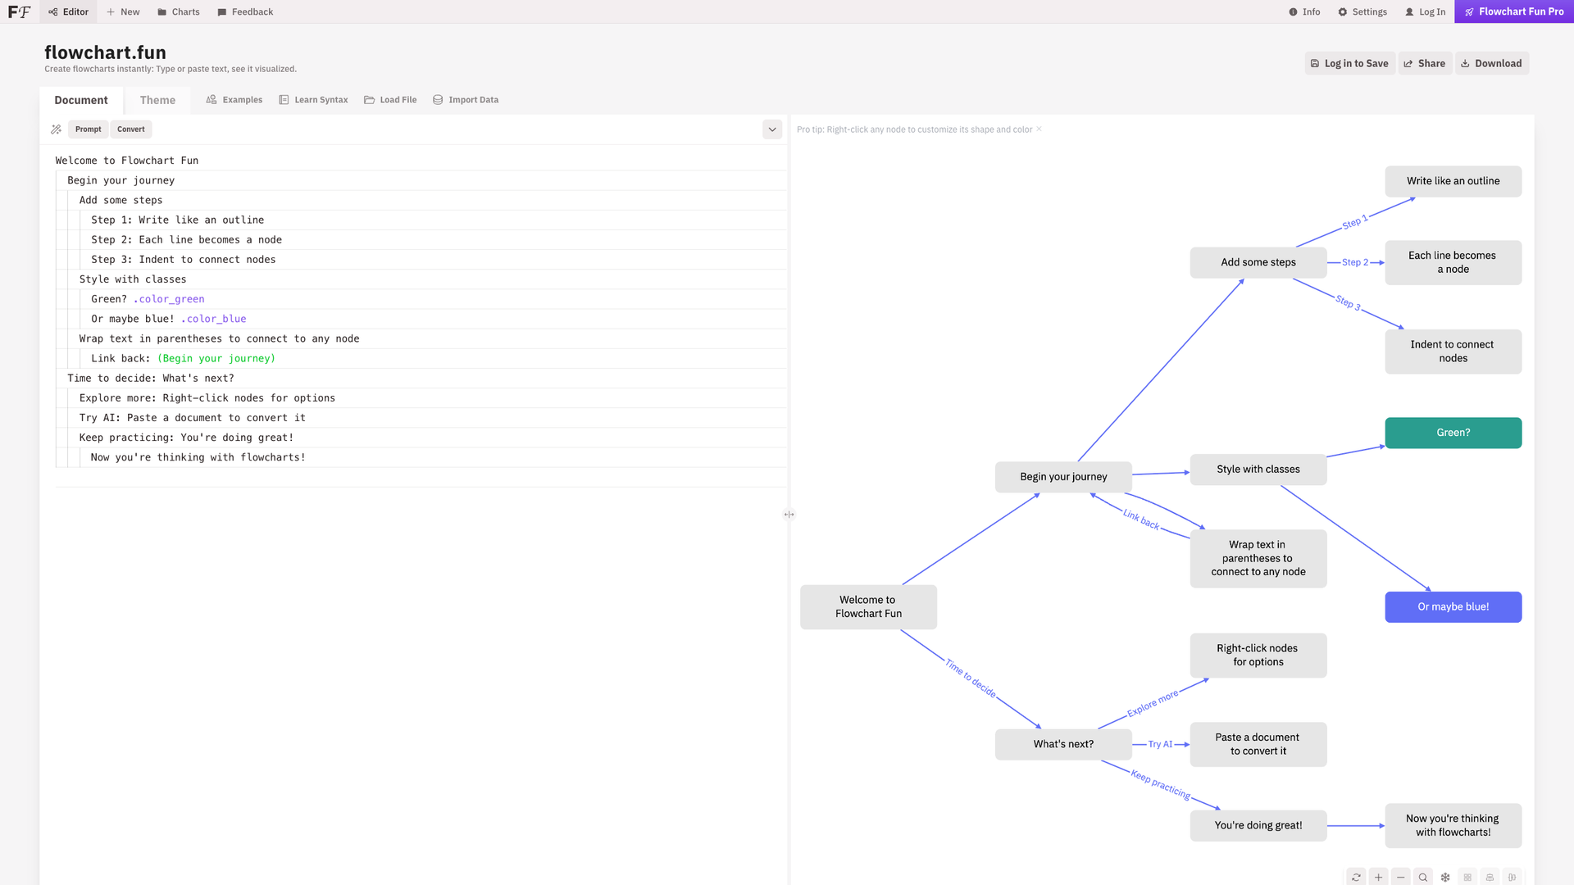Dismiss the Pro tip notice
The width and height of the screenshot is (1574, 885).
point(1038,129)
